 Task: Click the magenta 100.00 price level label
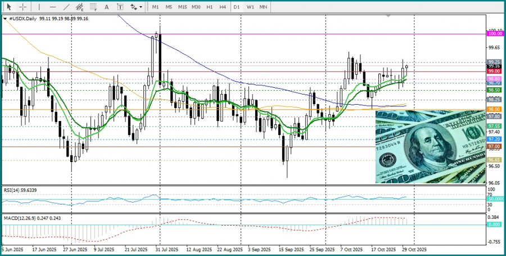click(495, 34)
